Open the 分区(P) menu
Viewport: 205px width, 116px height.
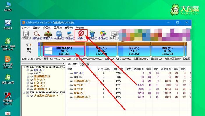pos(47,28)
